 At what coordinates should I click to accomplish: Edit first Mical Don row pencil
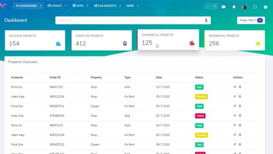(235, 106)
